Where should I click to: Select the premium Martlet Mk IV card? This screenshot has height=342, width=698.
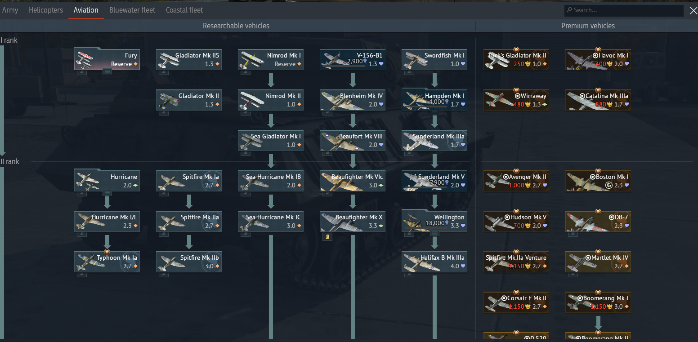[598, 262]
